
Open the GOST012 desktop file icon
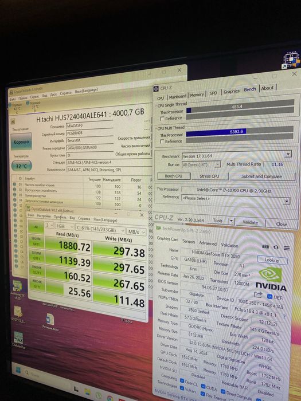tap(18, 311)
